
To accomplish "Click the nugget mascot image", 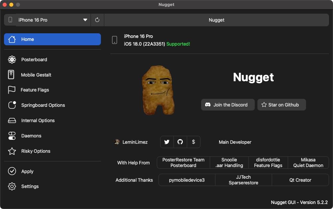I will pos(158,90).
